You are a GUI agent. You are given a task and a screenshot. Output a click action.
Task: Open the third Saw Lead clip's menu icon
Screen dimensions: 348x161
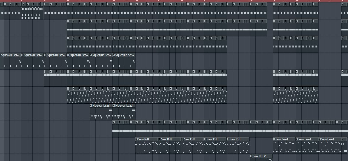(x=320, y=139)
